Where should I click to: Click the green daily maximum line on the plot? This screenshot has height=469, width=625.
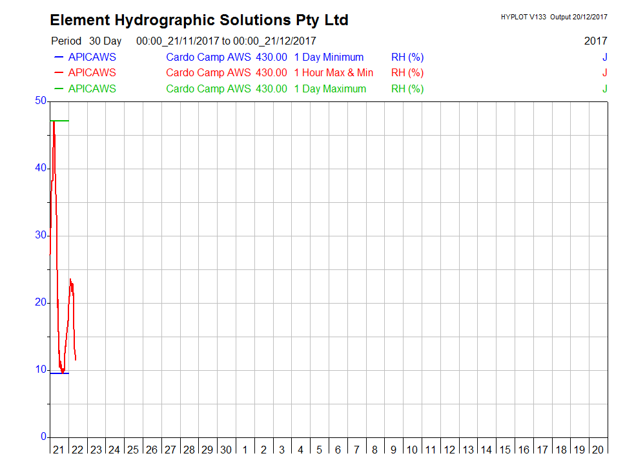tap(59, 121)
